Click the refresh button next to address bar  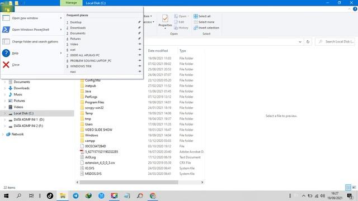click(308, 42)
